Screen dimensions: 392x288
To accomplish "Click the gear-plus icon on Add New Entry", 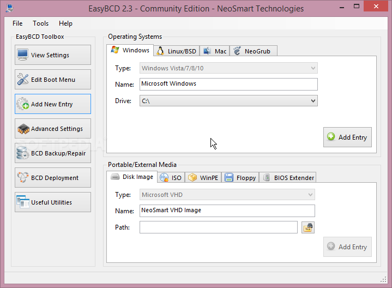I will [22, 104].
